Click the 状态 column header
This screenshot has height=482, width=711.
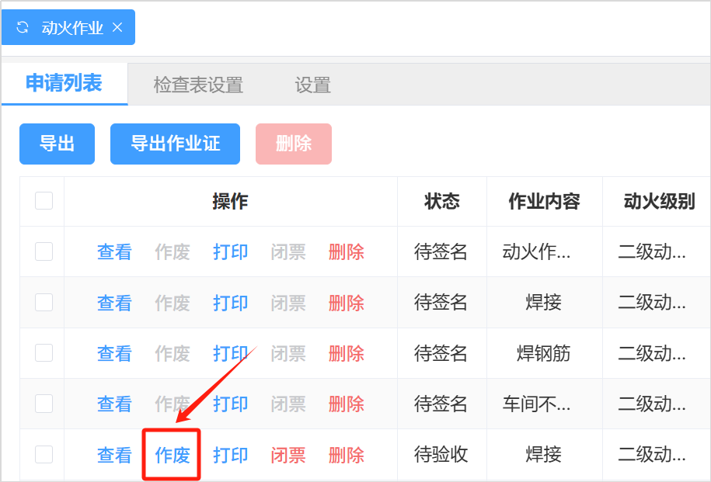pos(441,202)
